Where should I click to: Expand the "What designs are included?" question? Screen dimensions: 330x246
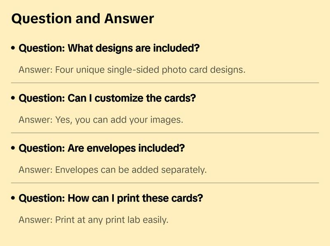click(x=109, y=49)
